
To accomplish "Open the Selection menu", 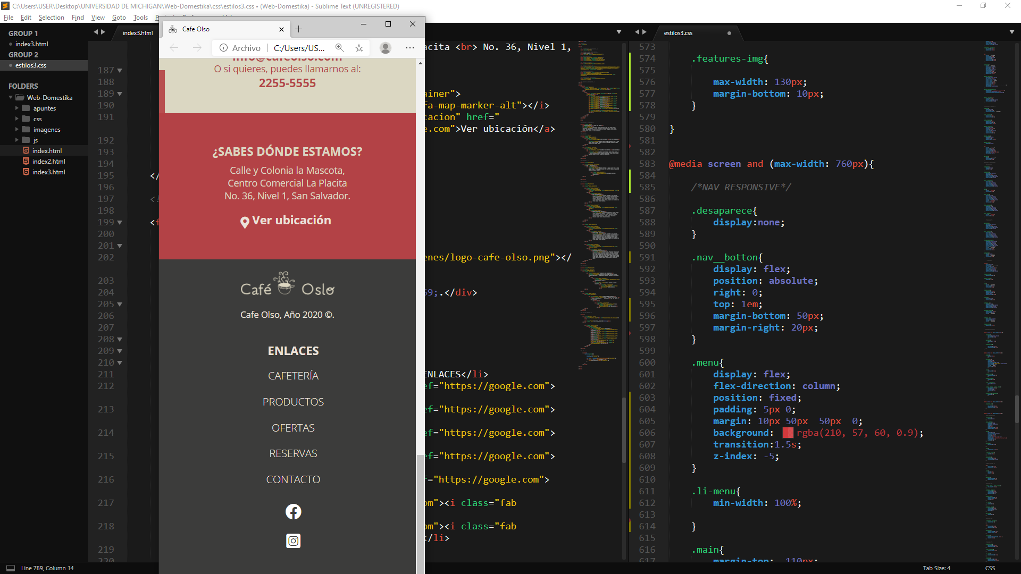I will pyautogui.click(x=51, y=18).
